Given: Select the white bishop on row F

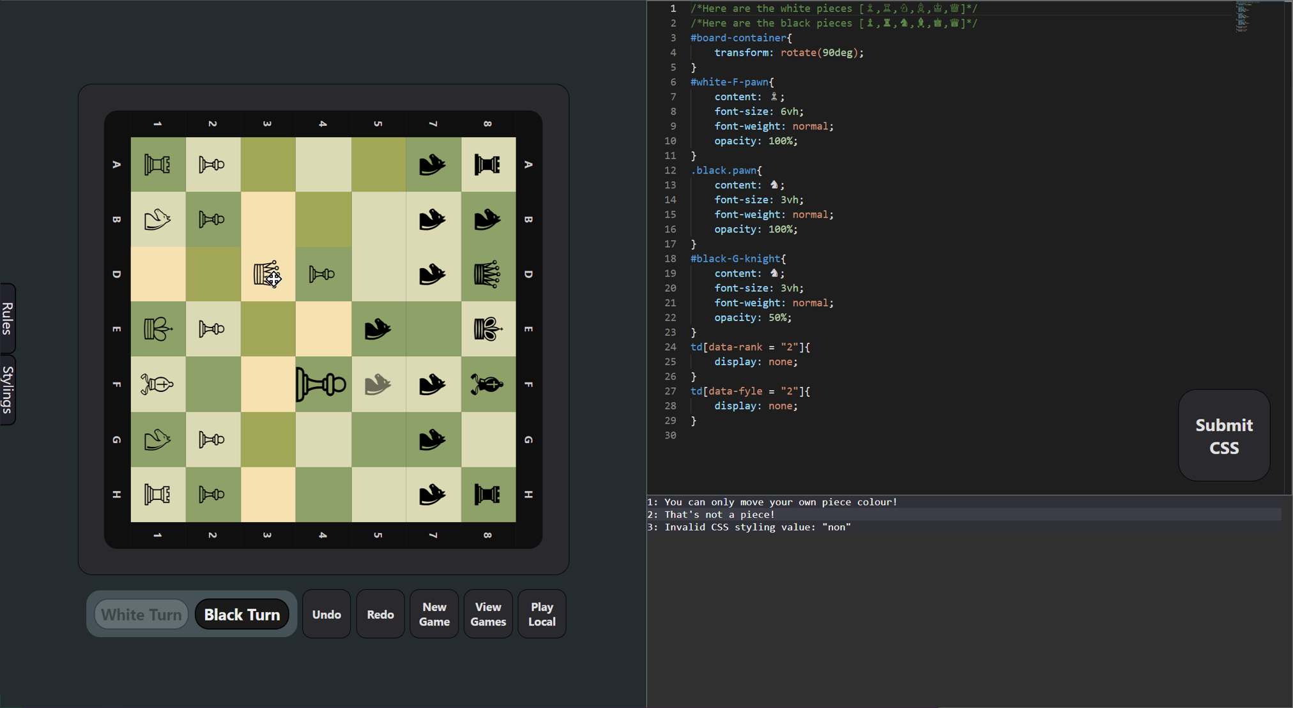Looking at the screenshot, I should 158,384.
